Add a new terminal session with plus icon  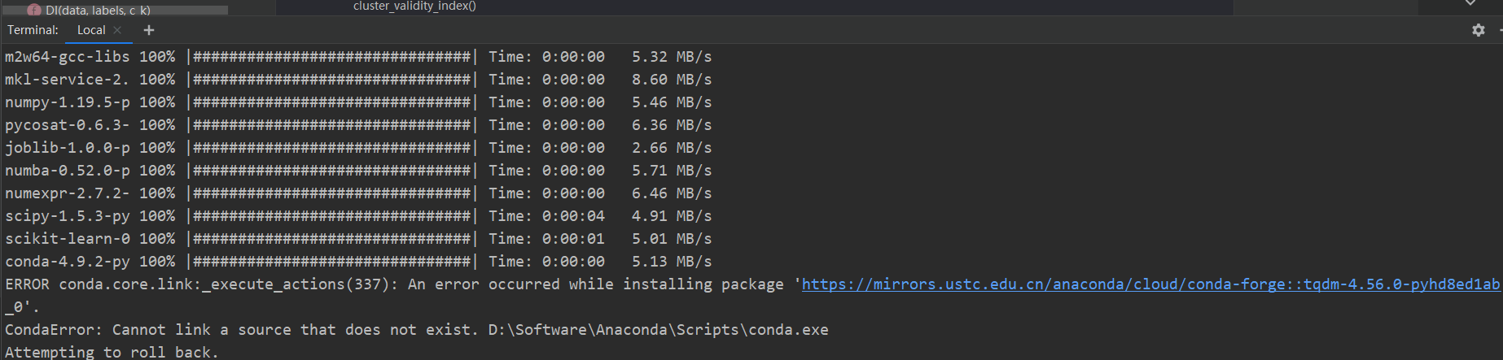(x=148, y=30)
